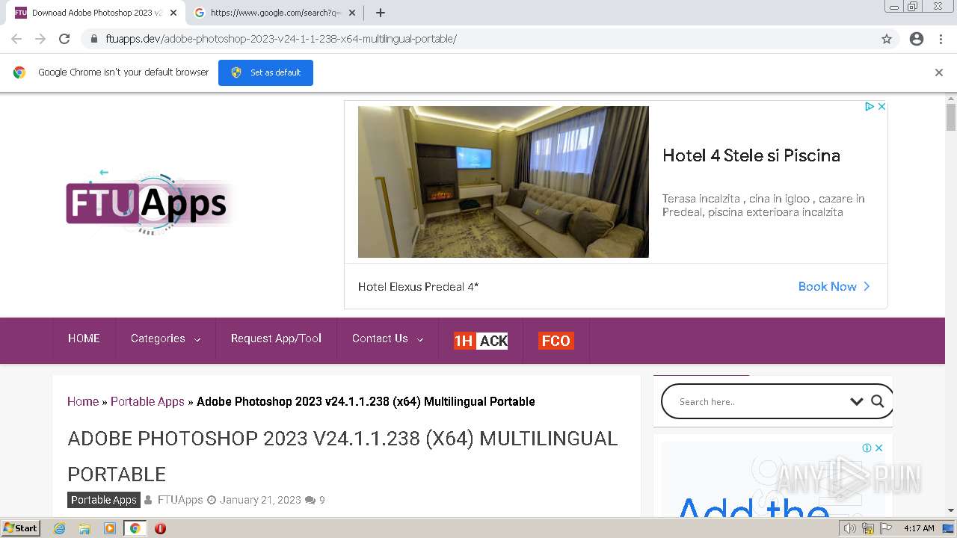
Task: Open the Request App/Tool menu item
Action: [276, 338]
